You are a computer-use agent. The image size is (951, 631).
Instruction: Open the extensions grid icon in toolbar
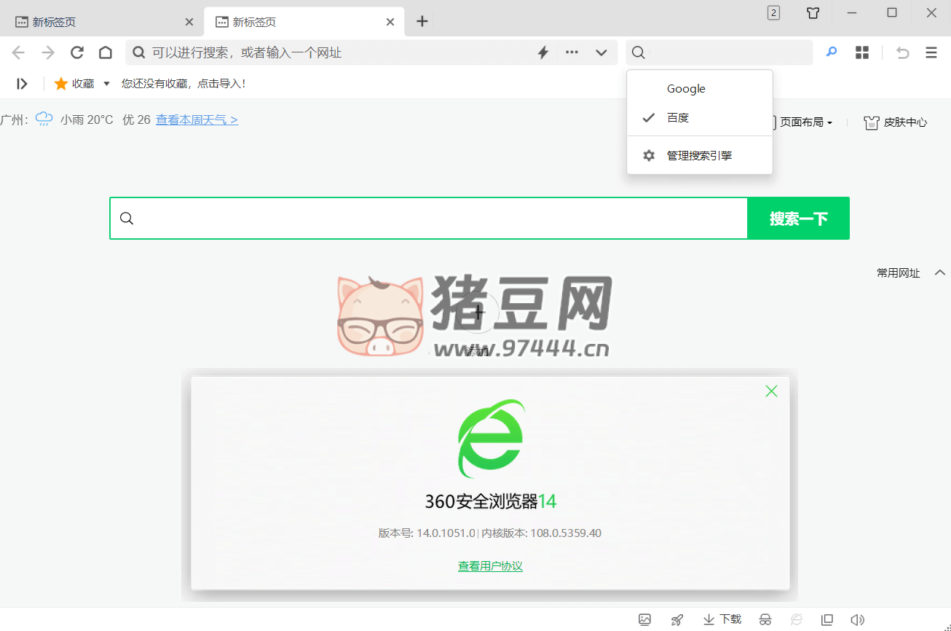[862, 52]
